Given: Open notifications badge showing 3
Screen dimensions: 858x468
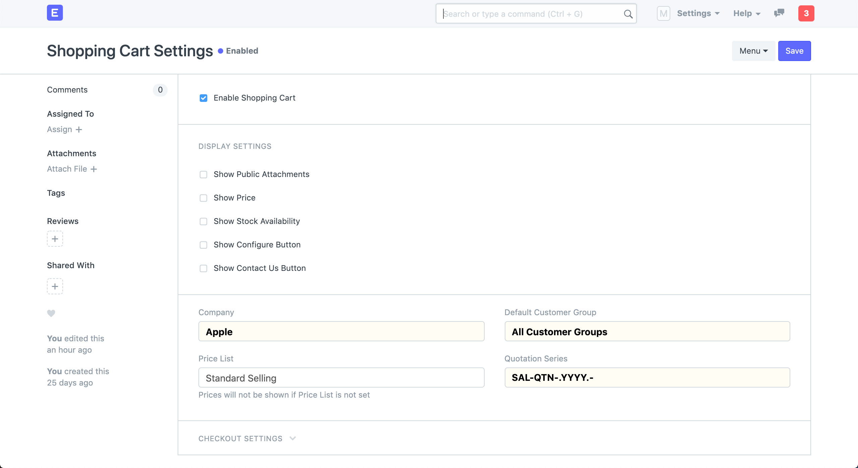Looking at the screenshot, I should pos(806,13).
